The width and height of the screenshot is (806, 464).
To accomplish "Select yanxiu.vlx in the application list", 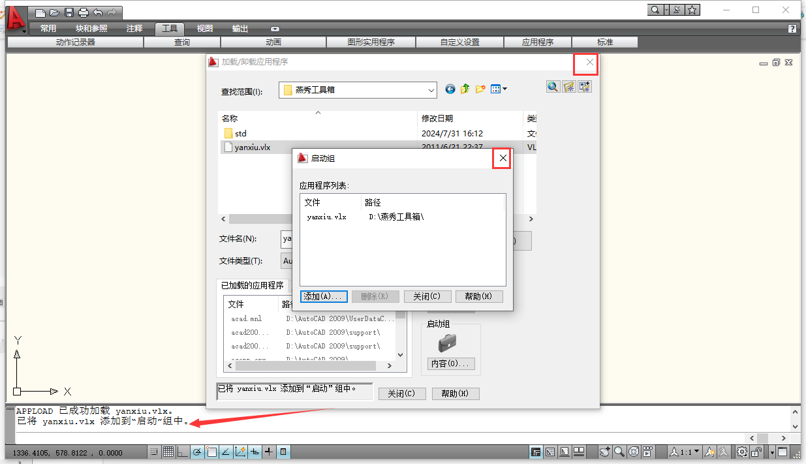I will click(326, 217).
